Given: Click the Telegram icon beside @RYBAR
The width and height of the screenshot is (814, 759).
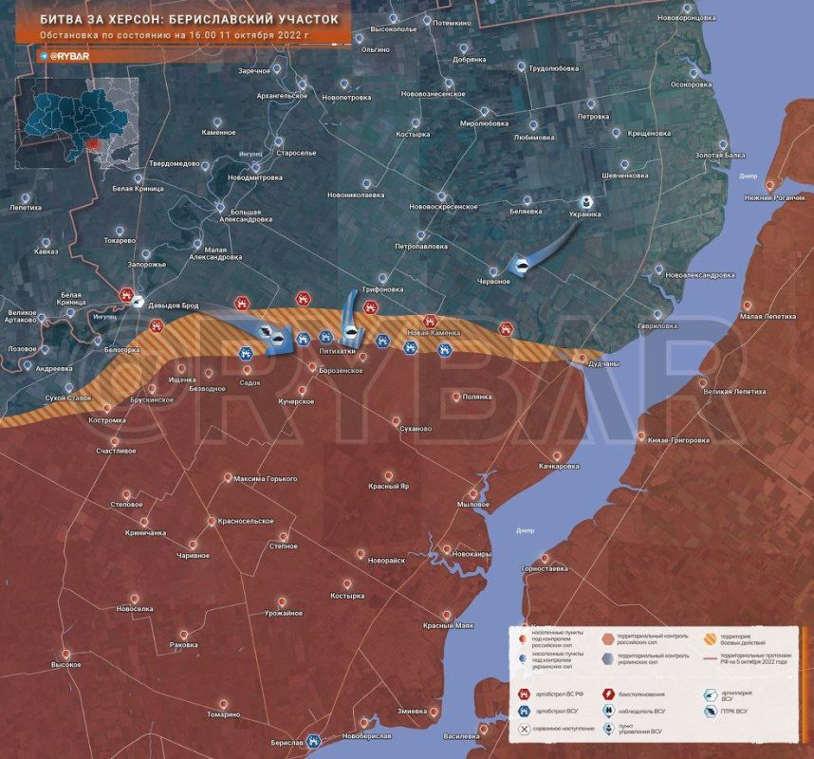Looking at the screenshot, I should click(x=44, y=56).
